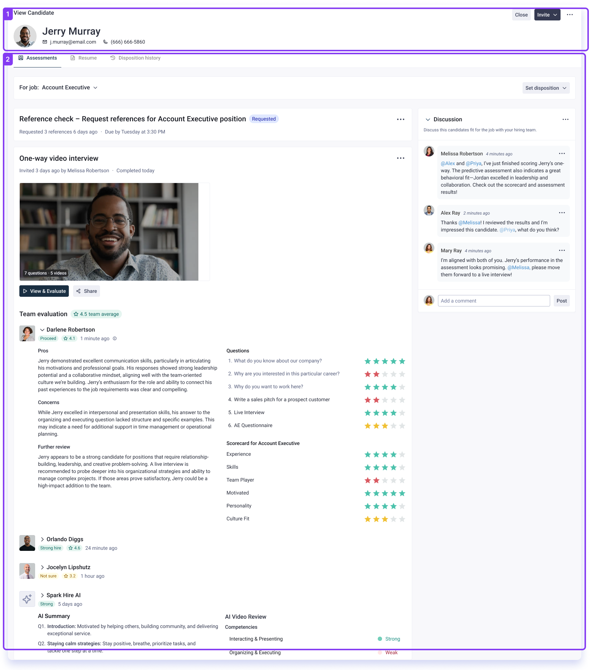Play the interview video thumbnail
Viewport: 591px width, 670px height.
click(x=109, y=232)
